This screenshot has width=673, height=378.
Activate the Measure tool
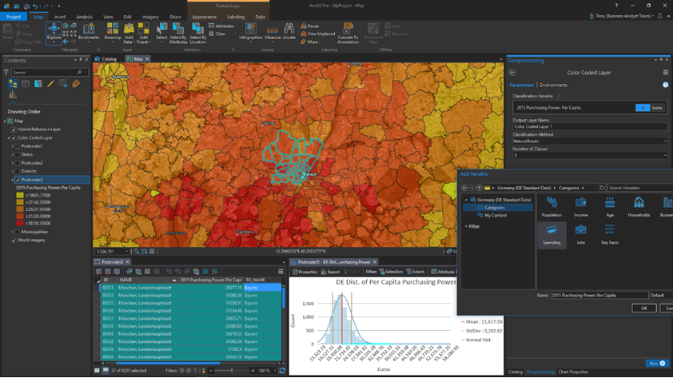click(x=273, y=32)
